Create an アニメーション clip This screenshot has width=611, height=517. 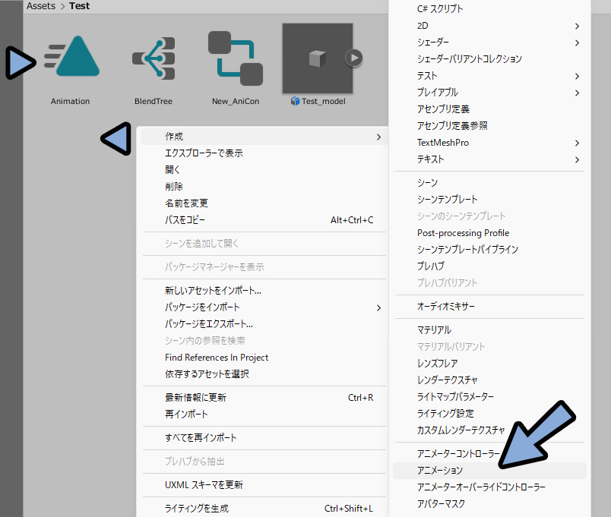(490, 471)
